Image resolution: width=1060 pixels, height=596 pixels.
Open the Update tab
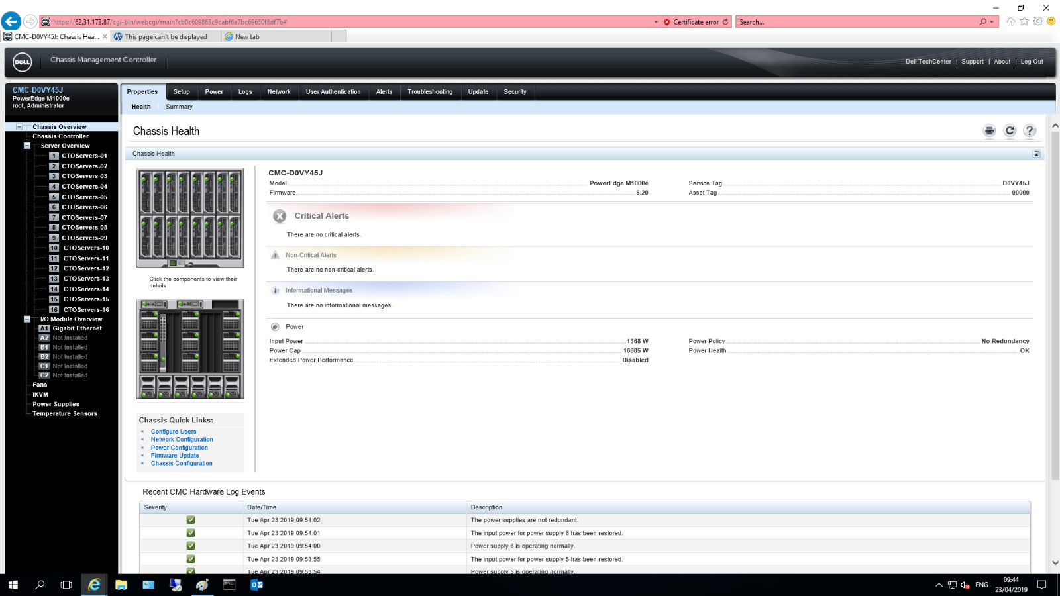(478, 92)
